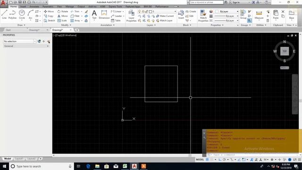Toggle drawing grid display in status bar
Image resolution: width=302 pixels, height=170 pixels.
coord(207,160)
